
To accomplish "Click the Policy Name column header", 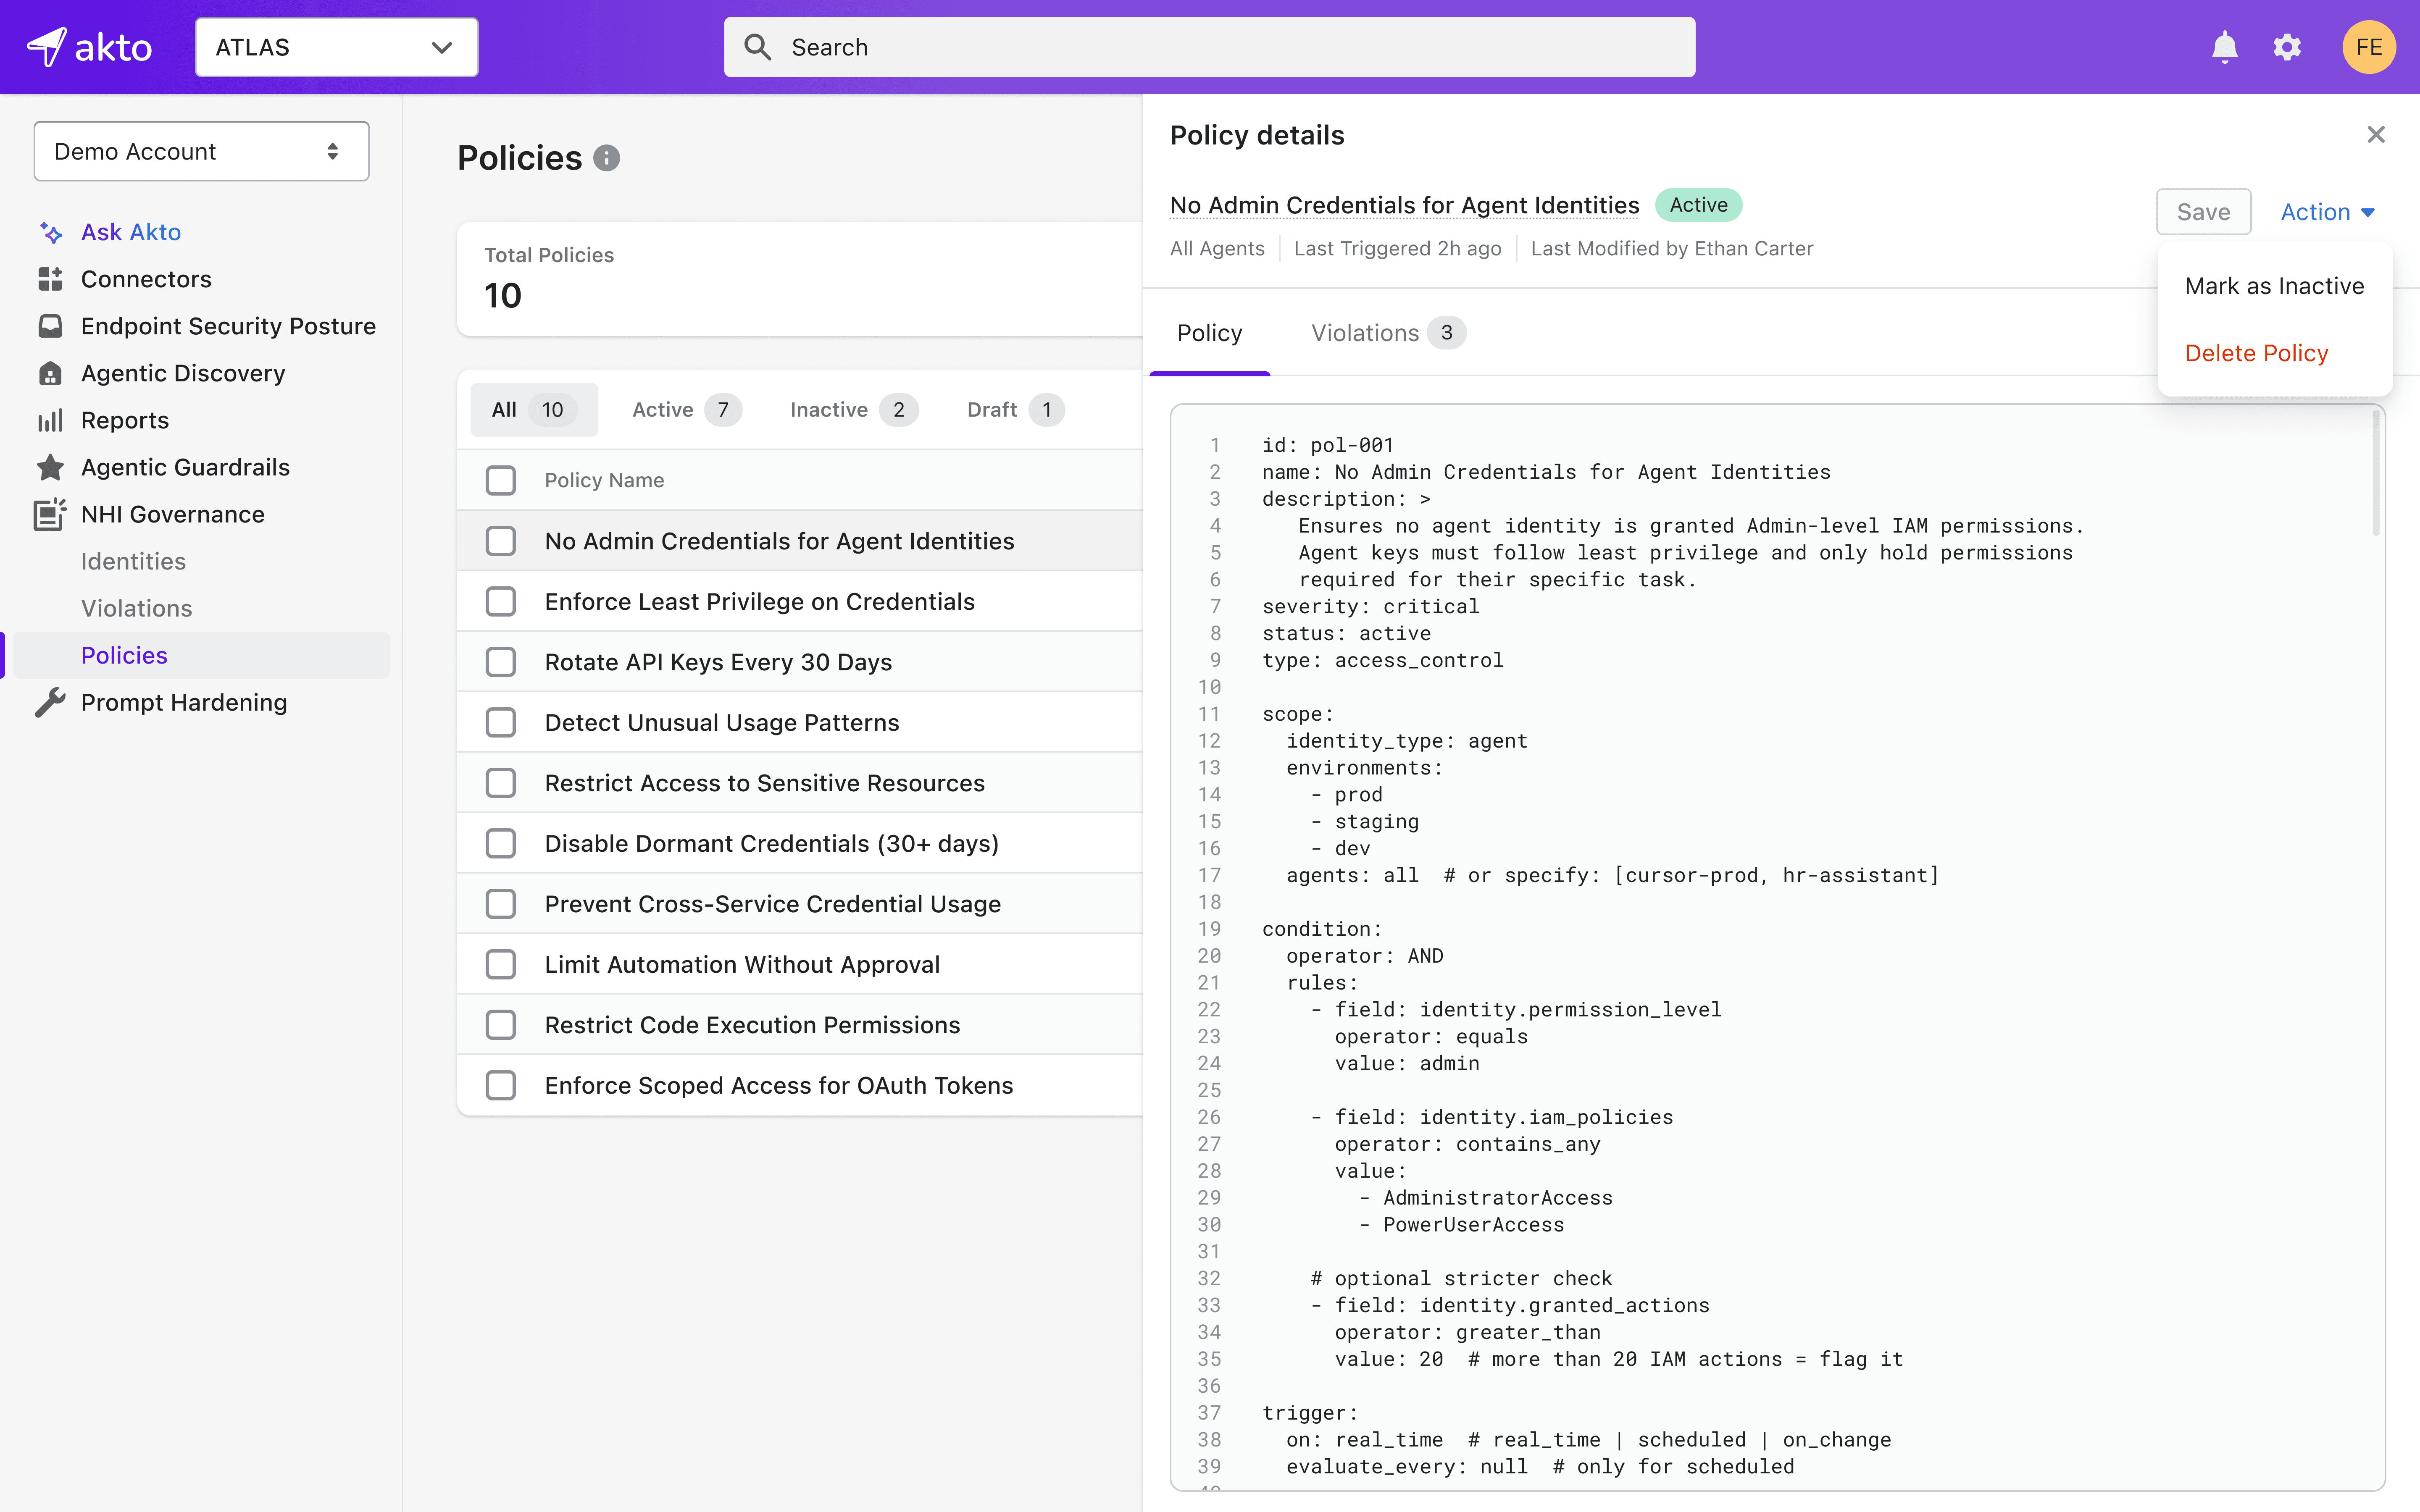I will 604,480.
